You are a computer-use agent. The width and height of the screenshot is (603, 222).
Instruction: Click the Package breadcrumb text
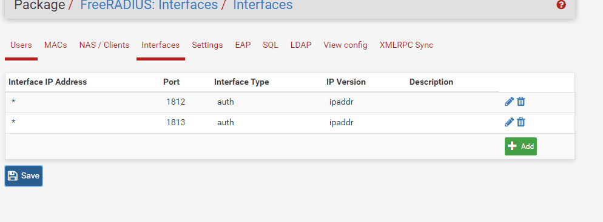39,5
